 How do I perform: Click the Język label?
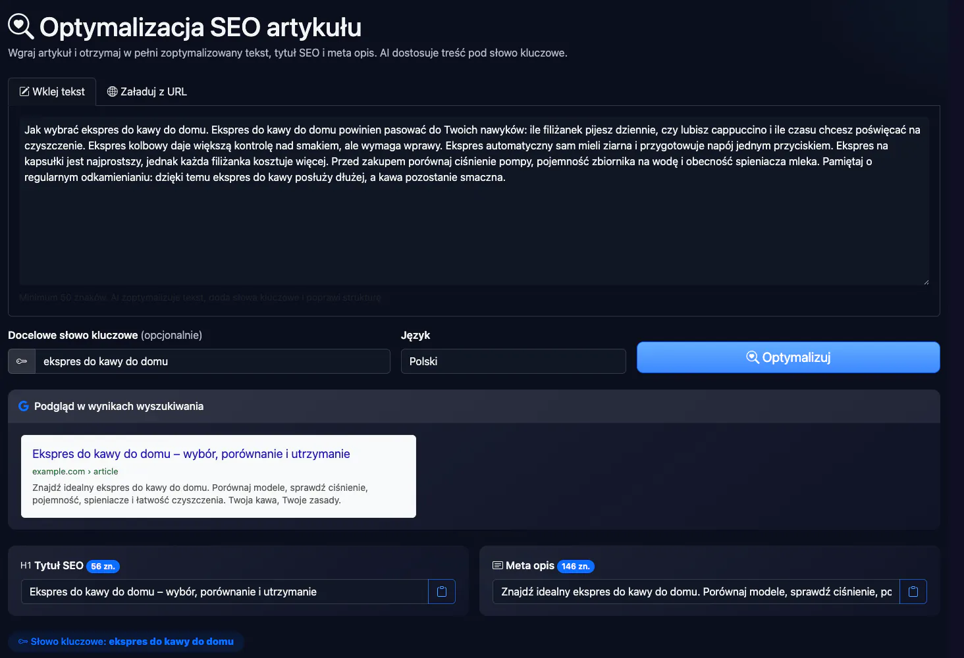tap(415, 335)
